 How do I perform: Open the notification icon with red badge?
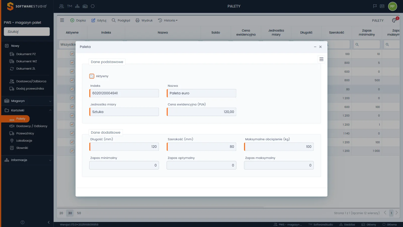(395, 20)
